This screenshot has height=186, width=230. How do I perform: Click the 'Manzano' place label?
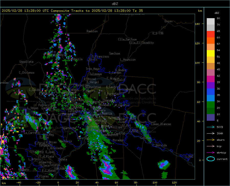tap(24, 170)
